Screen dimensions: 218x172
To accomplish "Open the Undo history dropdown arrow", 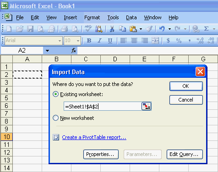I will [169, 29].
